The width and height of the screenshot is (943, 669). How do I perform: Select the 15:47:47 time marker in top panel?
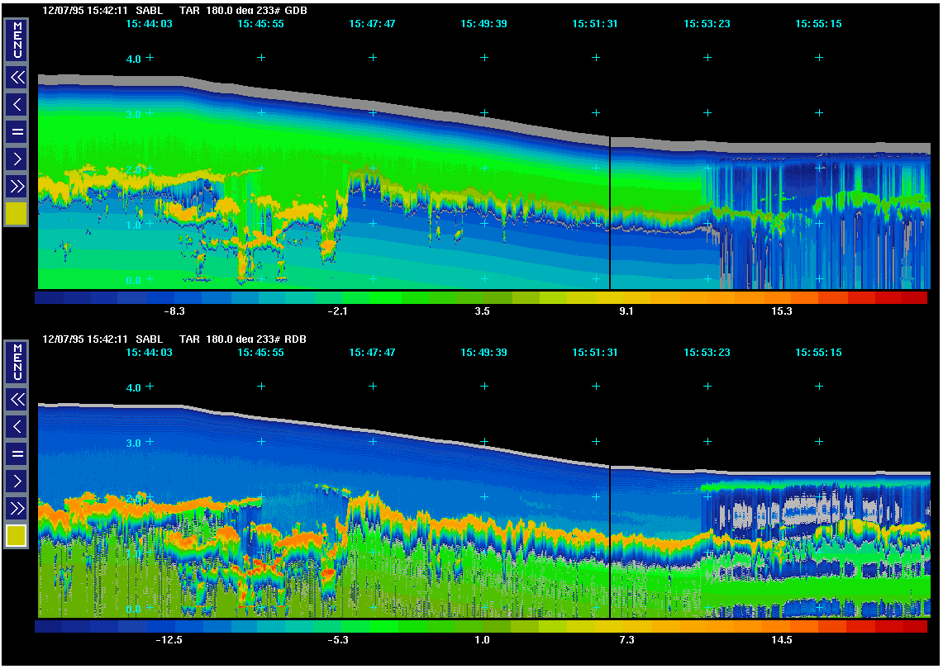point(372,24)
